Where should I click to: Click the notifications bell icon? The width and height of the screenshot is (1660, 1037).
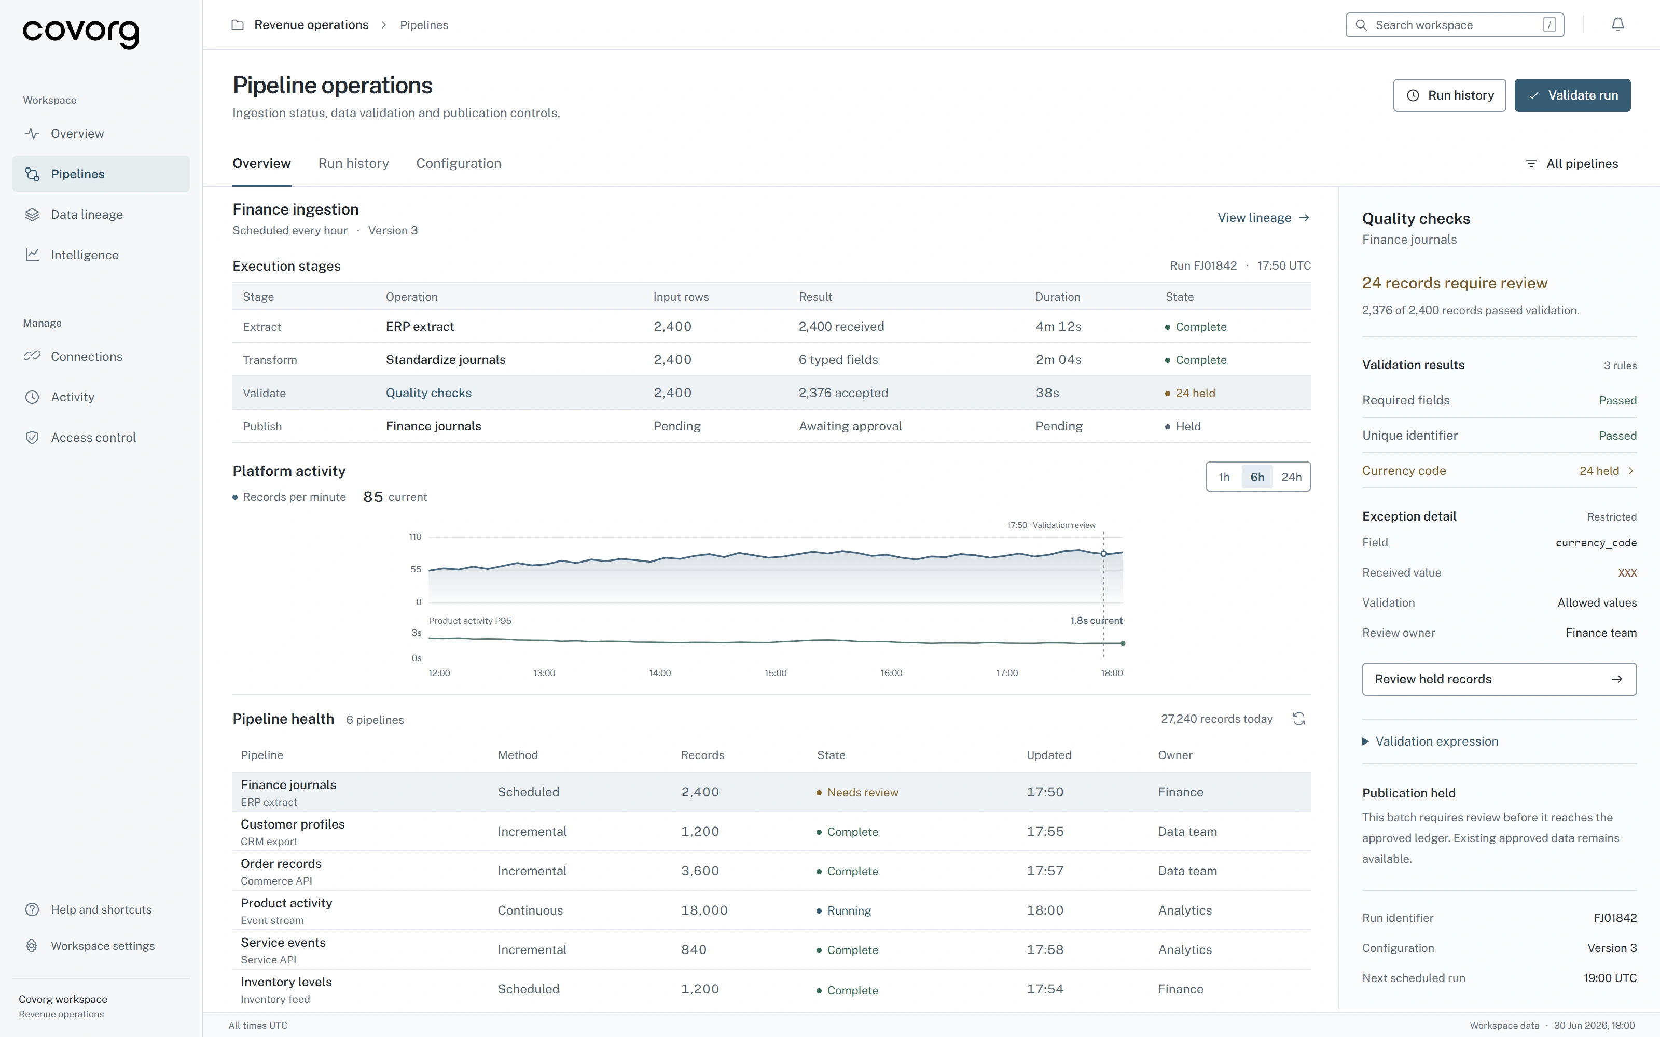[1617, 25]
